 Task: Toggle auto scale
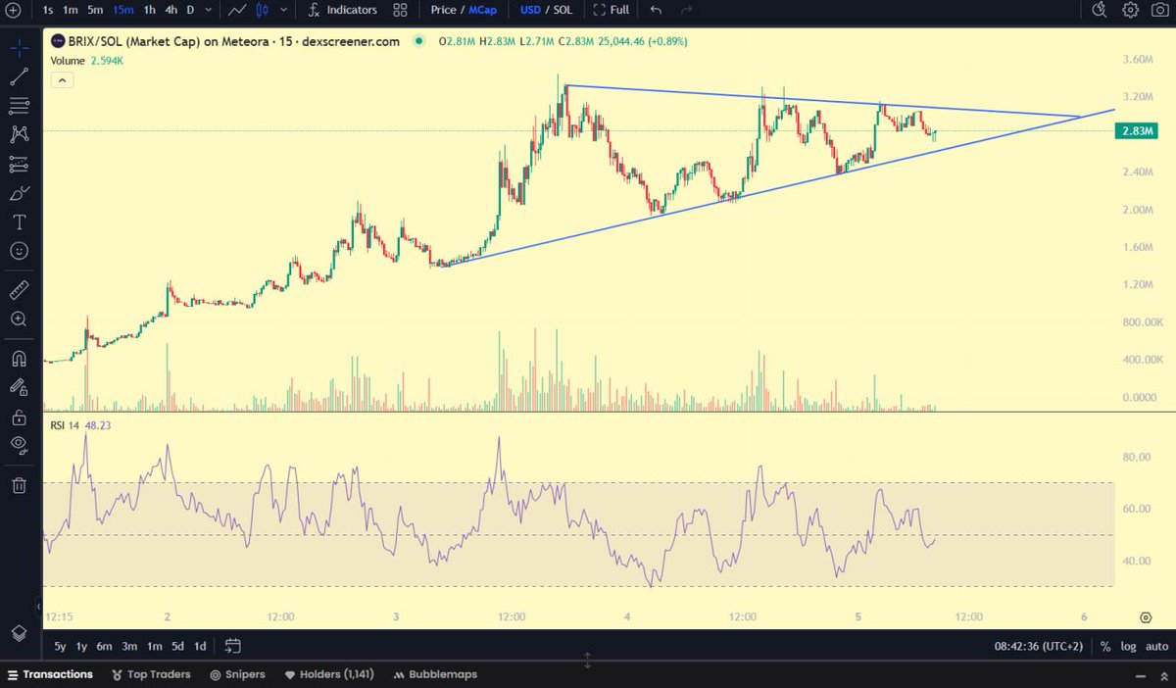click(x=1156, y=647)
